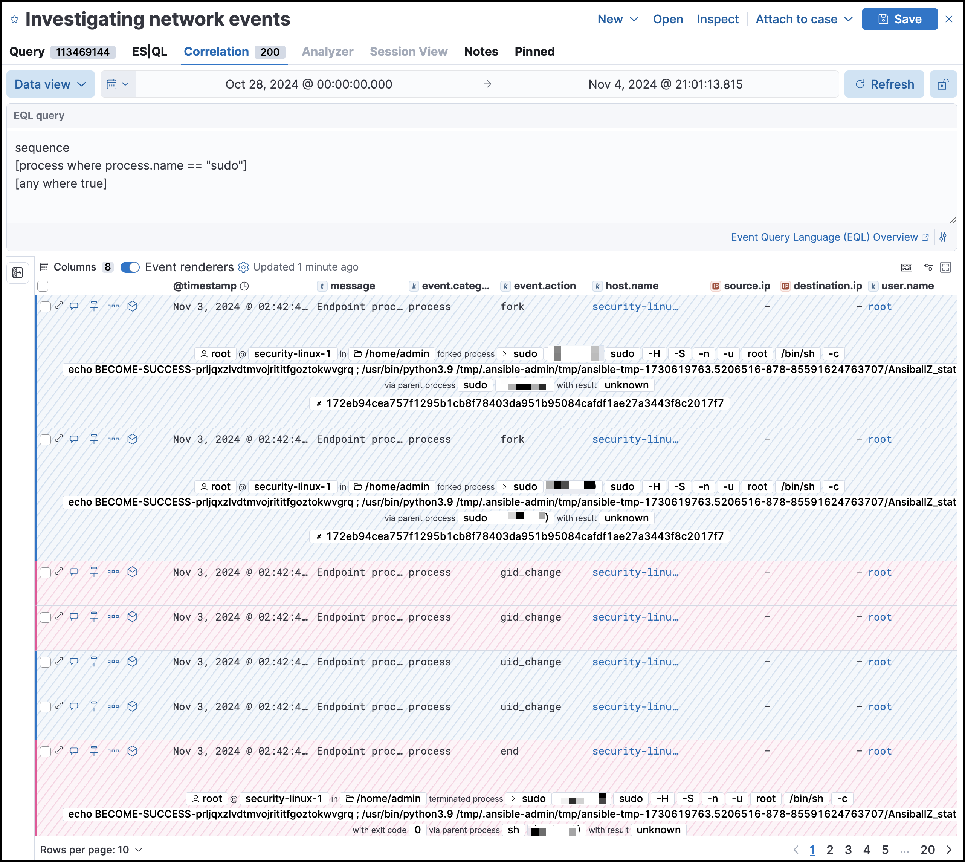Star the Investigating network events timeline
This screenshot has height=862, width=965.
click(14, 19)
